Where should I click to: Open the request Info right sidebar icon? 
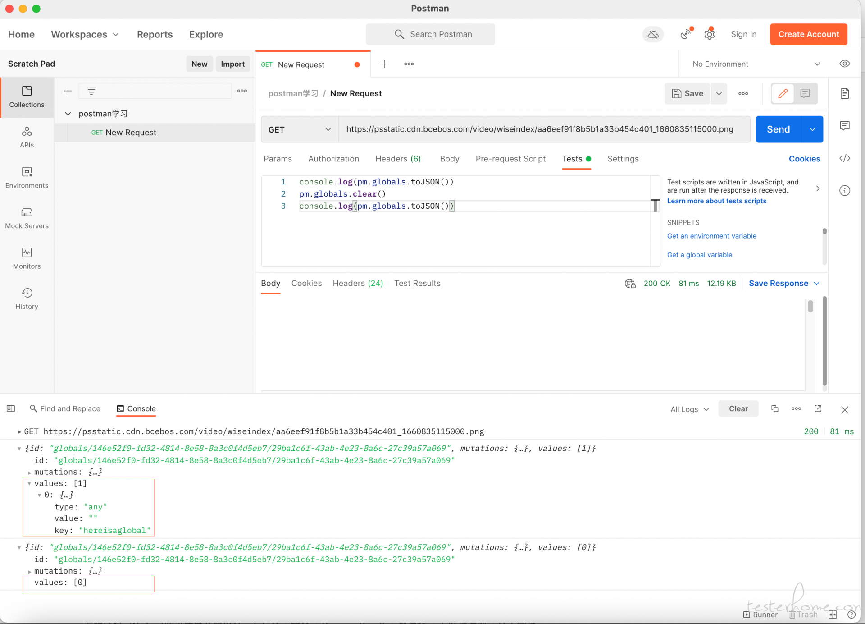click(x=845, y=191)
